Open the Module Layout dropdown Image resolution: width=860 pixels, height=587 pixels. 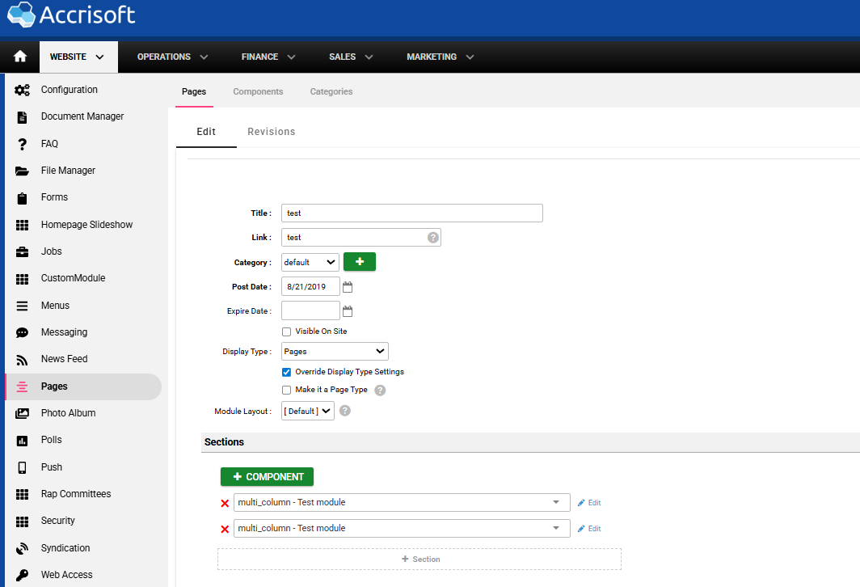(x=308, y=411)
